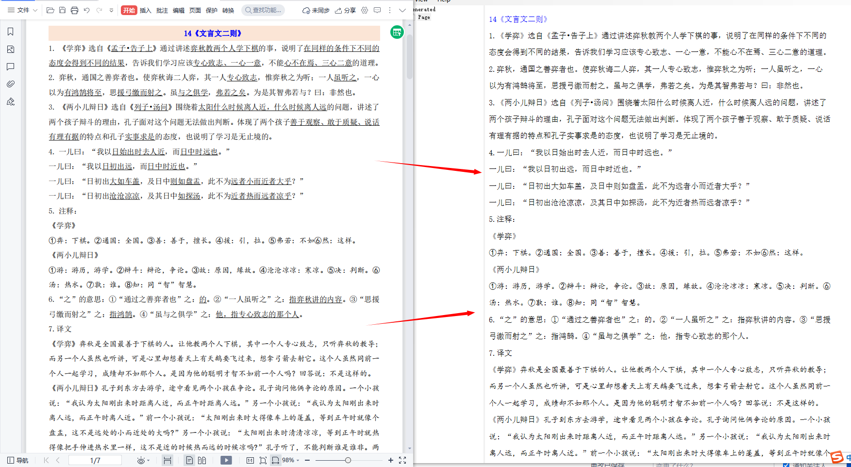Enable single-page view mode
851x467 pixels.
tap(189, 460)
